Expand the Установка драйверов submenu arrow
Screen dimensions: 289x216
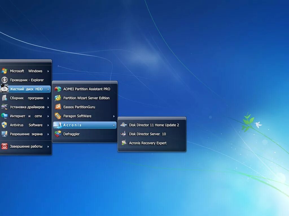coord(48,107)
